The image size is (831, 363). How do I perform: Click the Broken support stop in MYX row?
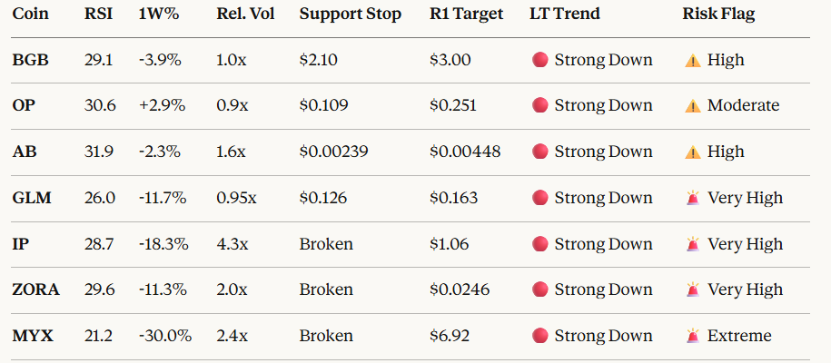tap(326, 336)
